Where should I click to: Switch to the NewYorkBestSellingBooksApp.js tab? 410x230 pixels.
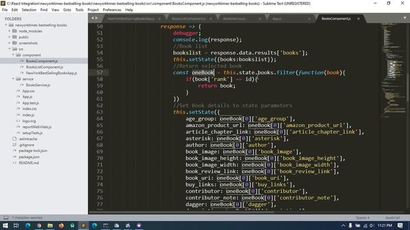(131, 19)
